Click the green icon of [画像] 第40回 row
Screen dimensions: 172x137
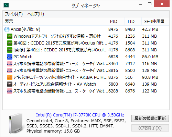[10, 50]
